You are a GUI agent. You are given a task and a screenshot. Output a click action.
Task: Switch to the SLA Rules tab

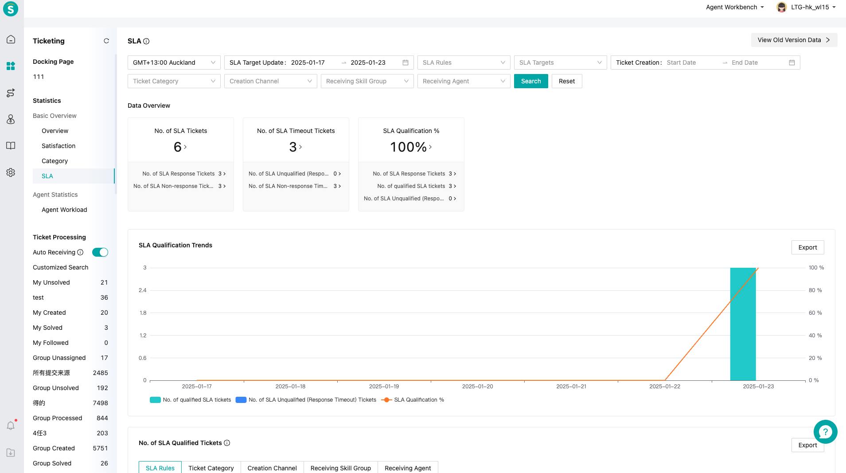pyautogui.click(x=160, y=468)
